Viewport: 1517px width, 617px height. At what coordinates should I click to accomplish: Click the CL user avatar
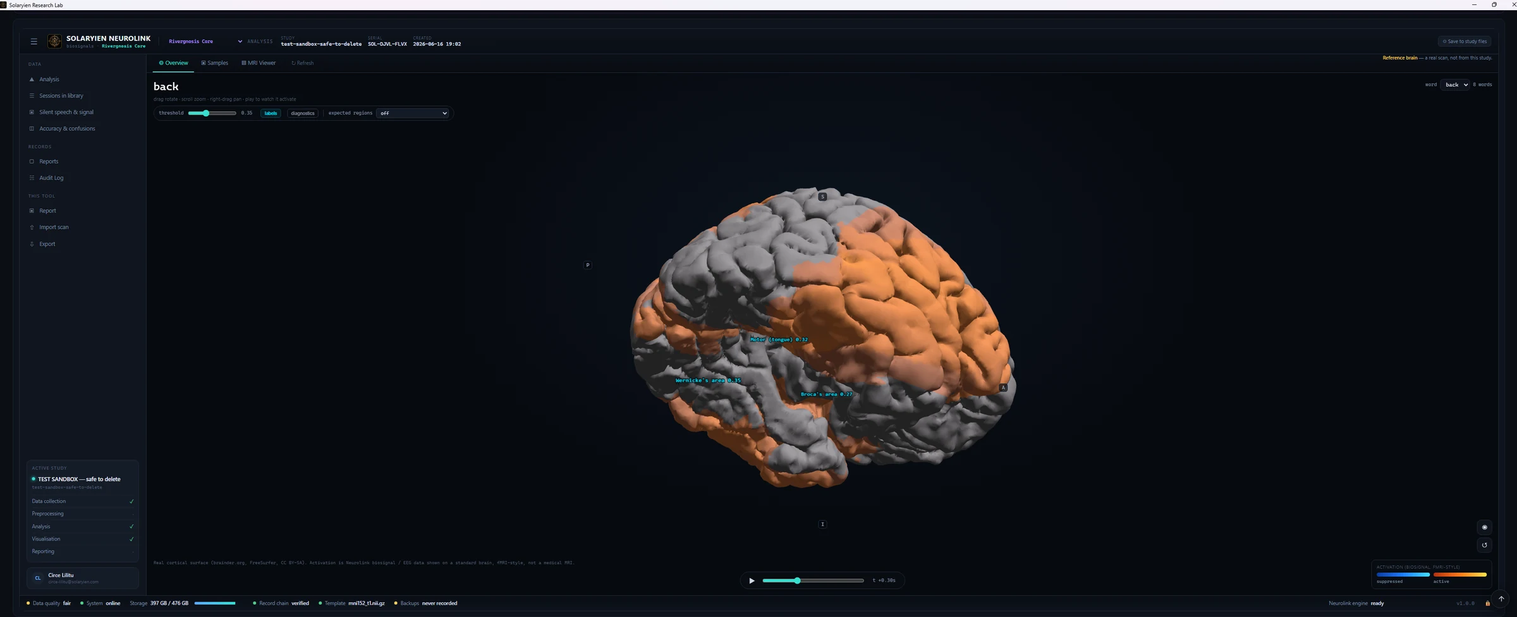38,578
